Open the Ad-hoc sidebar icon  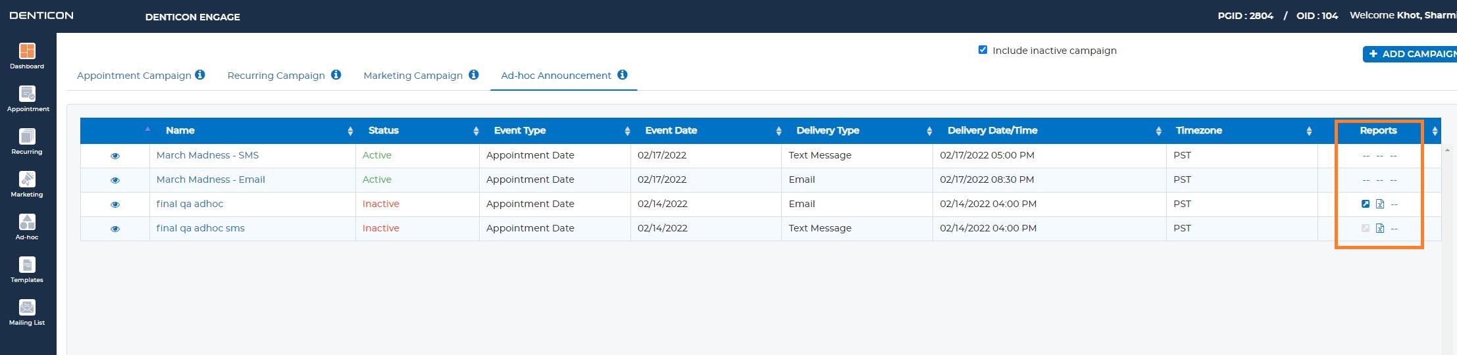27,222
